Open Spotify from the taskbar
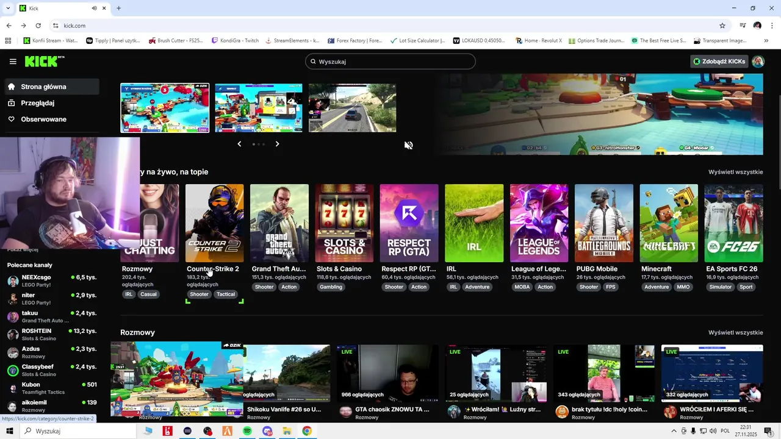The height and width of the screenshot is (439, 781). [247, 431]
